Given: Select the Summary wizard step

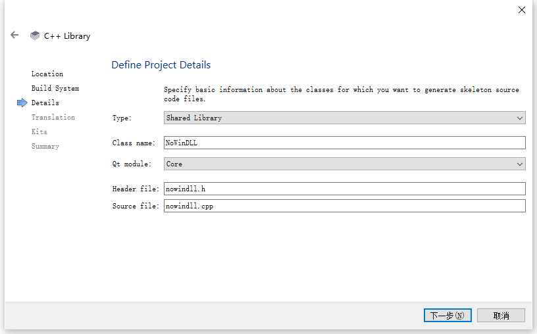Looking at the screenshot, I should (x=45, y=146).
